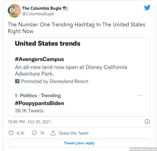Open the @ColumbiaBugle handle link
This screenshot has height=151, width=157.
pos(38,14)
